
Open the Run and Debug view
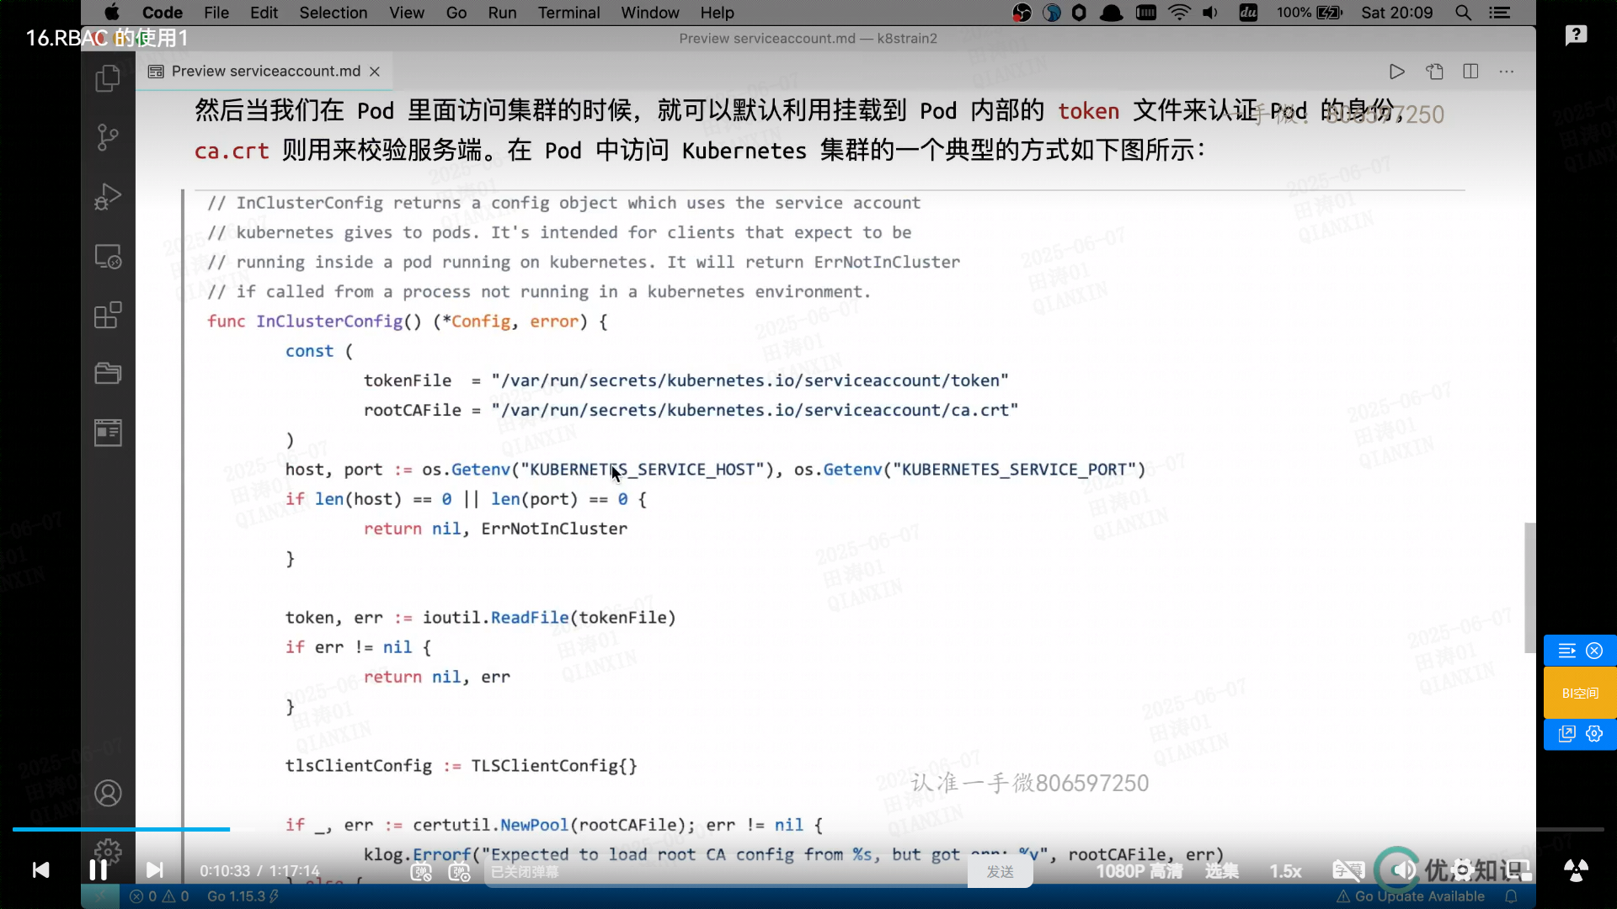[x=108, y=196]
